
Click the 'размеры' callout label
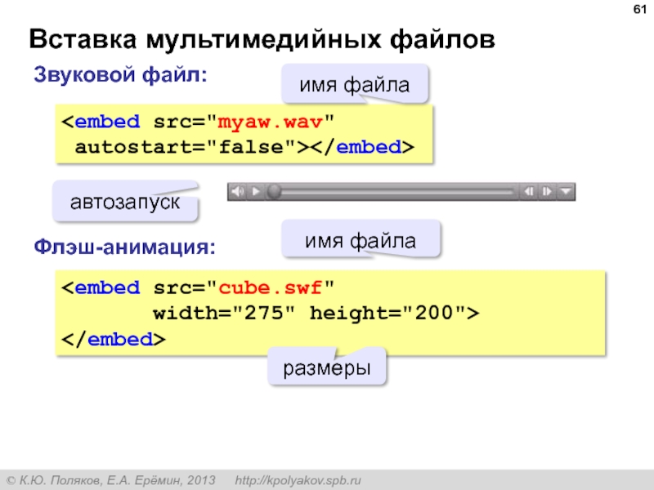click(327, 368)
